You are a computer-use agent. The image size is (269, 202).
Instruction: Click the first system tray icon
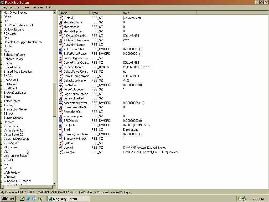pyautogui.click(x=239, y=199)
